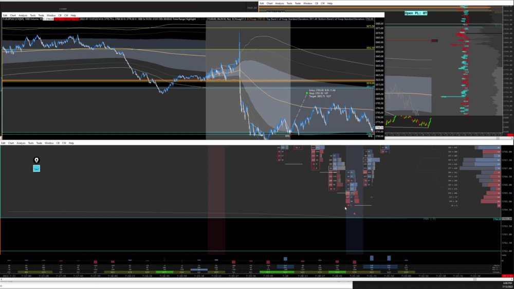Click the cyan square icon below pen
514x289 pixels.
click(36, 168)
